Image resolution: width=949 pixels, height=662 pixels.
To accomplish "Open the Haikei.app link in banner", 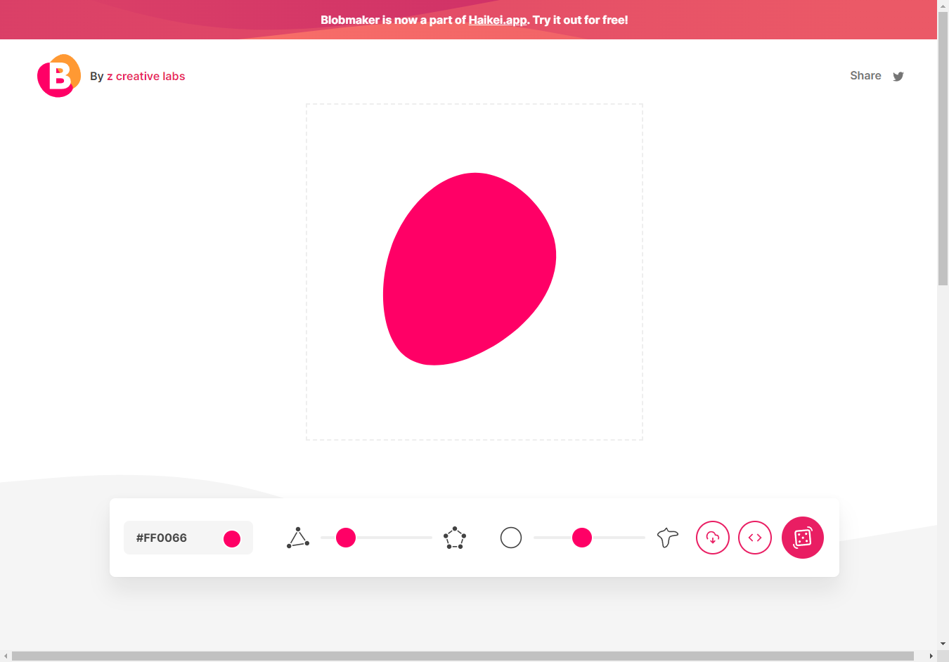I will coord(498,20).
